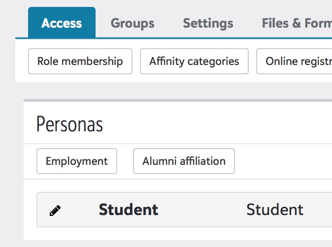Click the pencil edit icon for Student
Image resolution: width=332 pixels, height=247 pixels.
tap(55, 211)
